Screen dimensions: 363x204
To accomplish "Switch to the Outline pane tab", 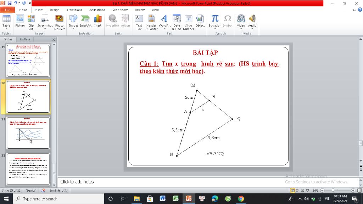I will 25,39.
